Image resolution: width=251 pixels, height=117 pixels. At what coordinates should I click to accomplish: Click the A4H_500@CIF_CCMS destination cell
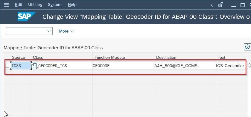(185, 66)
